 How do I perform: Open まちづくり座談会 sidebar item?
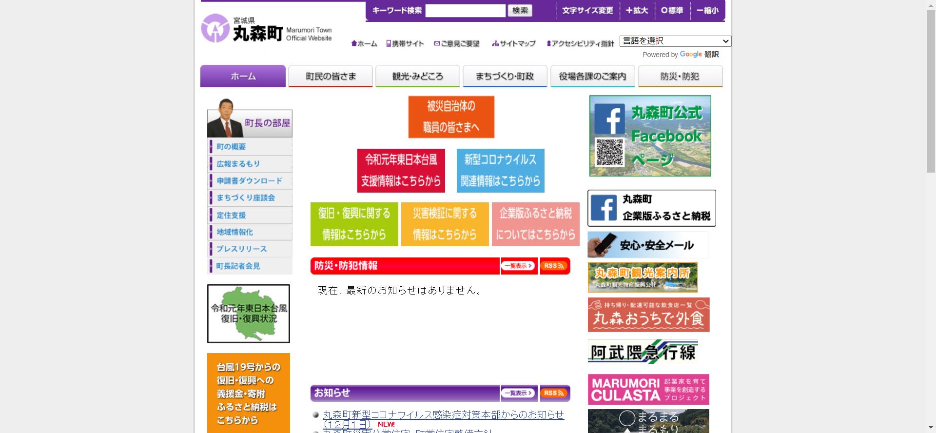[x=250, y=198]
